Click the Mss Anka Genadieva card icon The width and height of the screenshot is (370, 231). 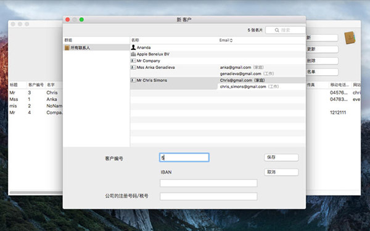pyautogui.click(x=133, y=67)
